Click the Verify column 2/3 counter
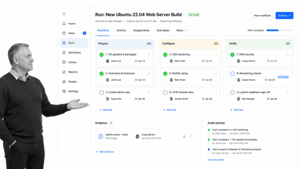Viewport: 300px width, 169px height. [288, 43]
